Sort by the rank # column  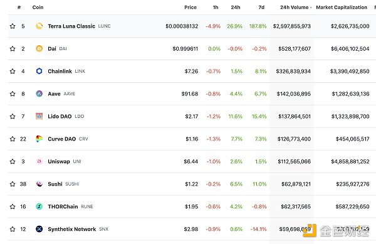point(19,7)
